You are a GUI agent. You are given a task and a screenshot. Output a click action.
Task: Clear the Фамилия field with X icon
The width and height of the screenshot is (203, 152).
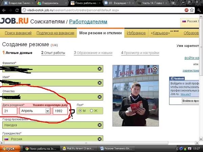[x=99, y=69]
